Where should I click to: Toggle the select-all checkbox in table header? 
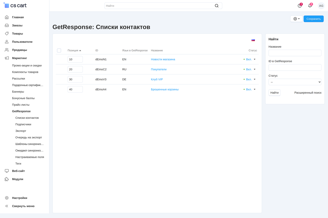[59, 50]
